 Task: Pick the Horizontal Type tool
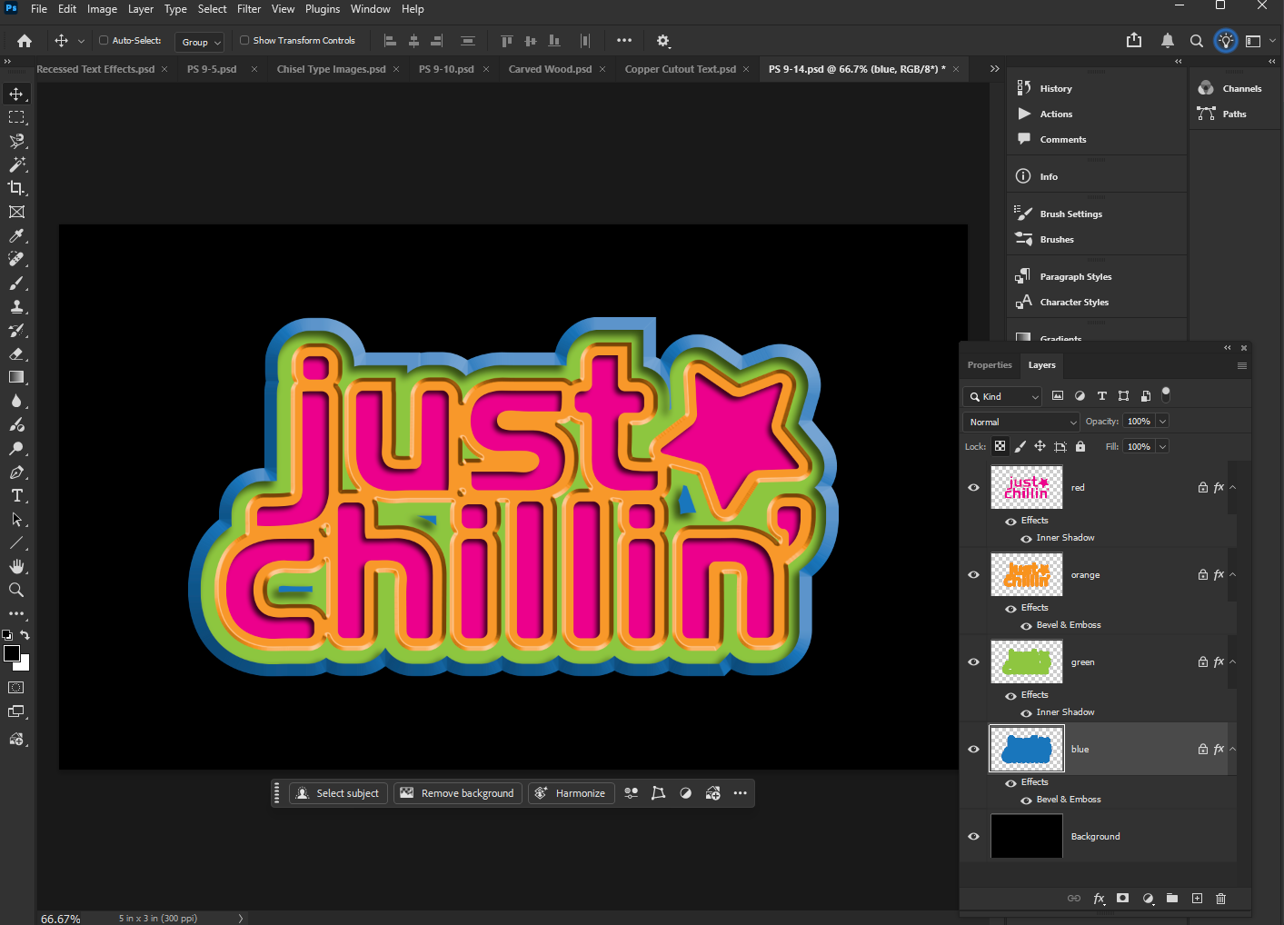click(16, 495)
